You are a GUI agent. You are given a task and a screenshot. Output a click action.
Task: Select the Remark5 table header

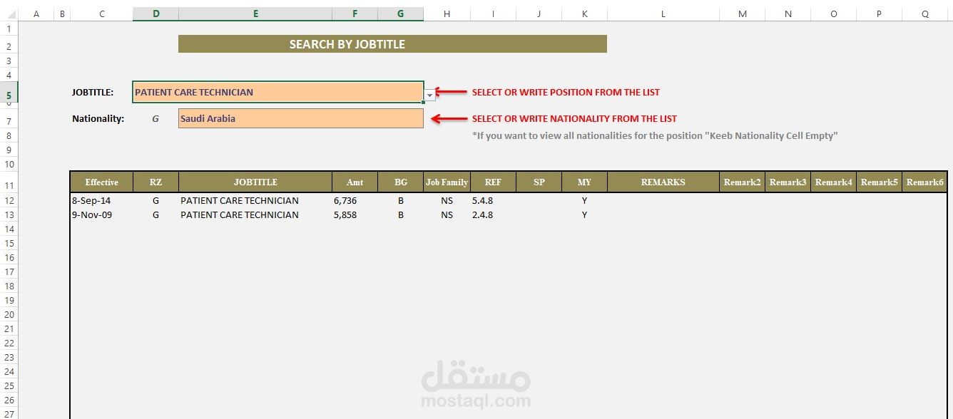point(879,182)
